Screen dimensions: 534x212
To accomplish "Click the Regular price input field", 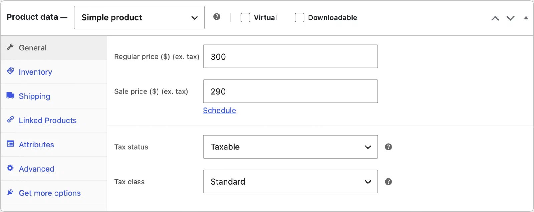I will (x=290, y=56).
